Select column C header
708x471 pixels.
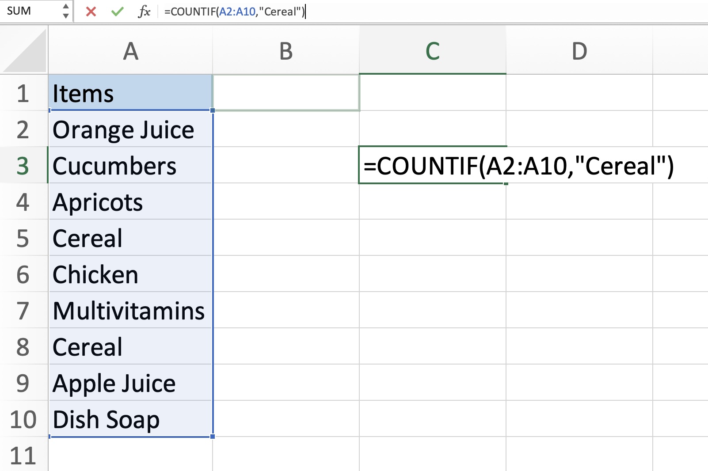(x=433, y=50)
